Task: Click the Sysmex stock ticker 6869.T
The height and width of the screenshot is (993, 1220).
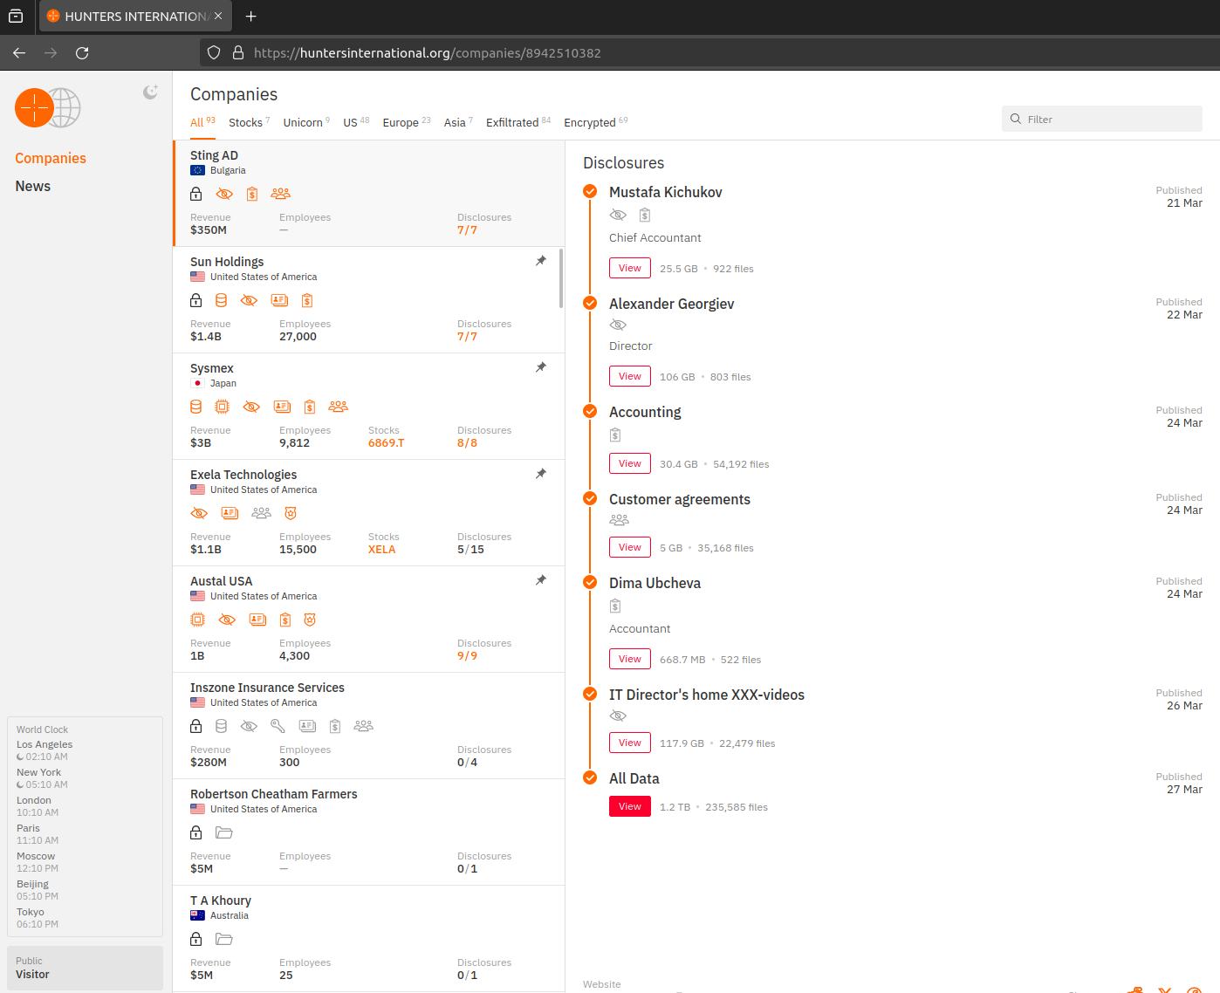Action: [x=387, y=442]
